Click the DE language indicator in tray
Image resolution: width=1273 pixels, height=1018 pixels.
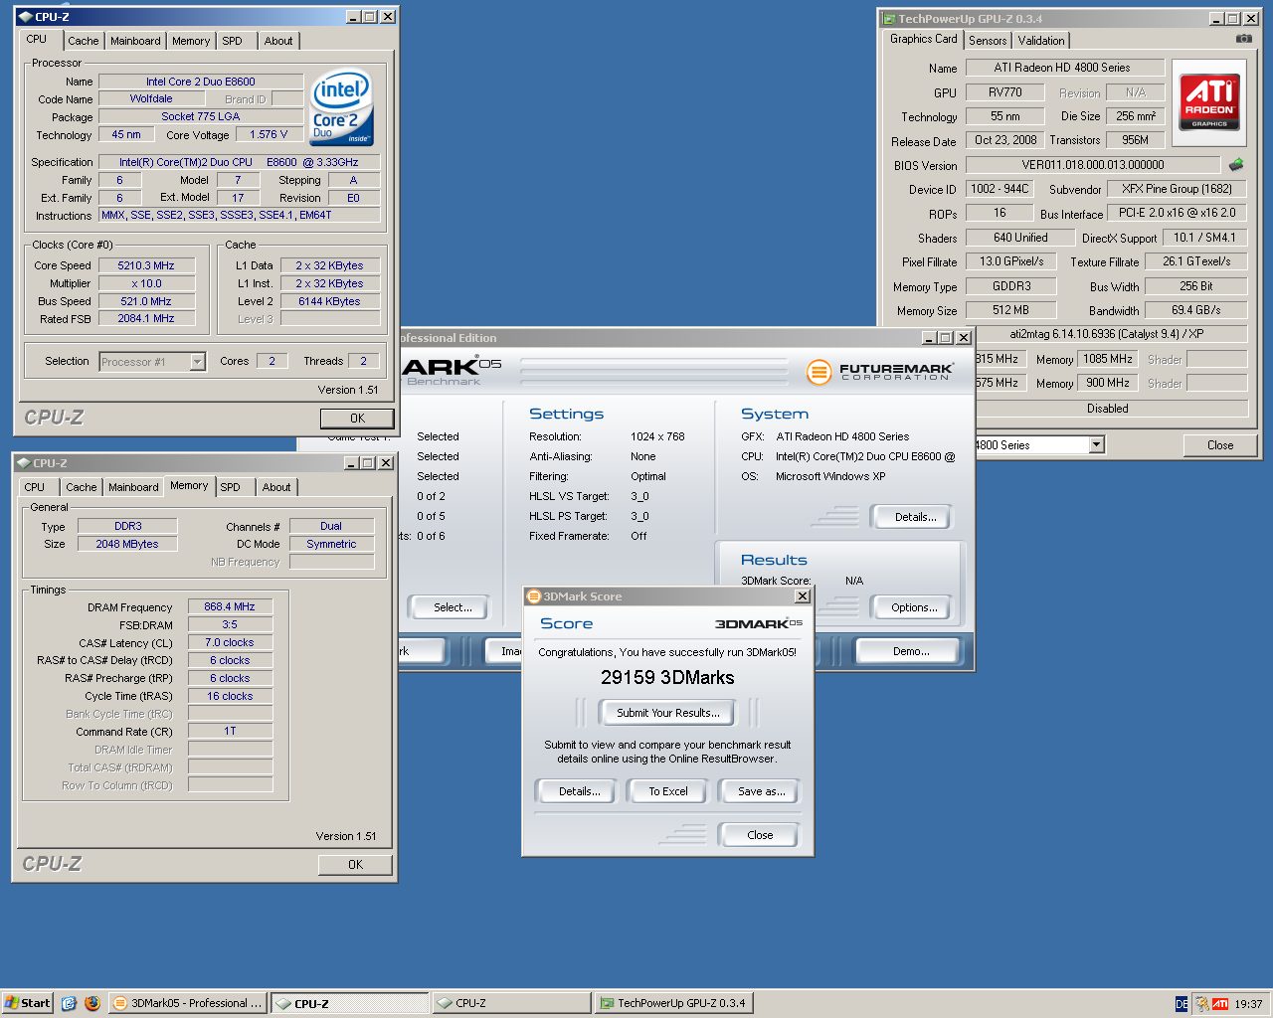click(x=1182, y=1004)
